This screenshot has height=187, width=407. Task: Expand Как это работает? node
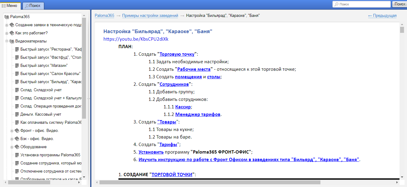pyautogui.click(x=7, y=33)
